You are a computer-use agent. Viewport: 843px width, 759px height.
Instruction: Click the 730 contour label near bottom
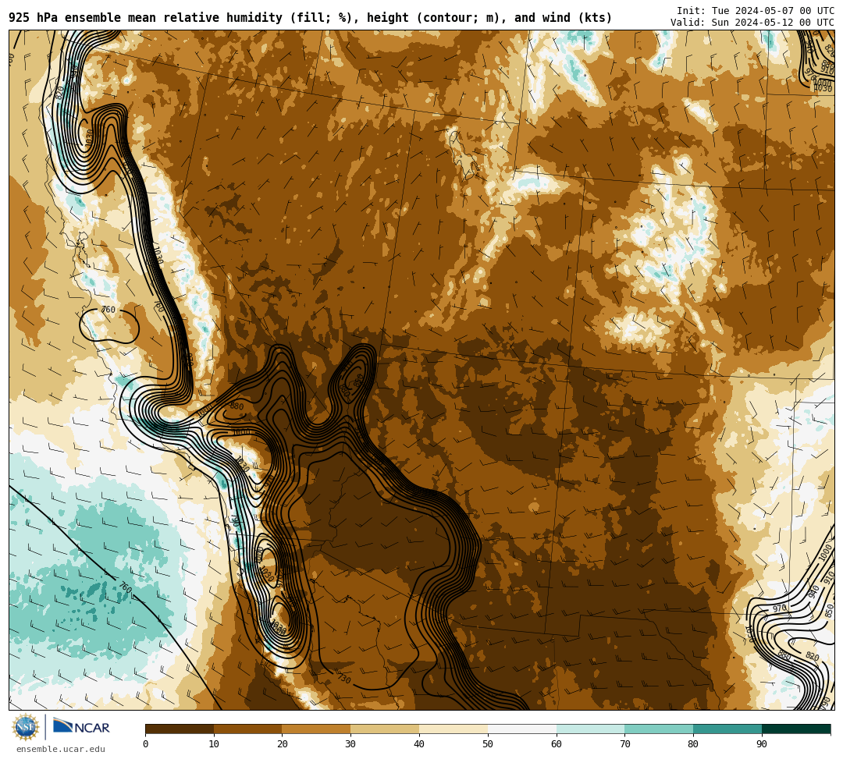click(x=344, y=679)
